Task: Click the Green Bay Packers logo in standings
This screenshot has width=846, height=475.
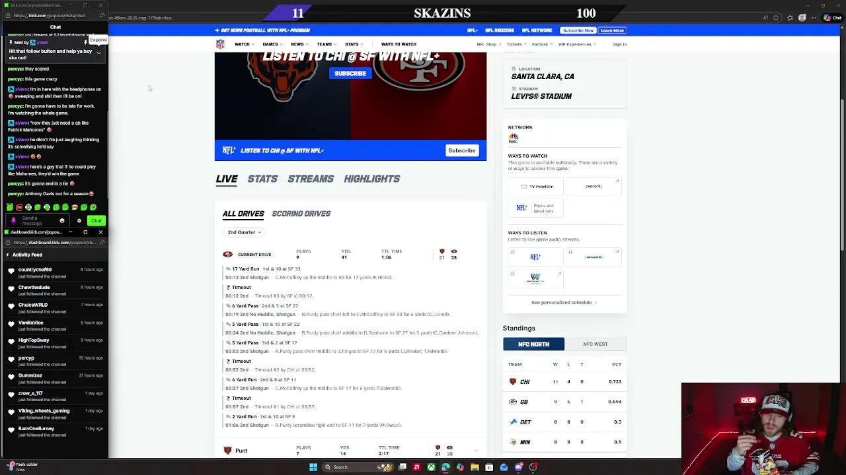Action: 512,402
